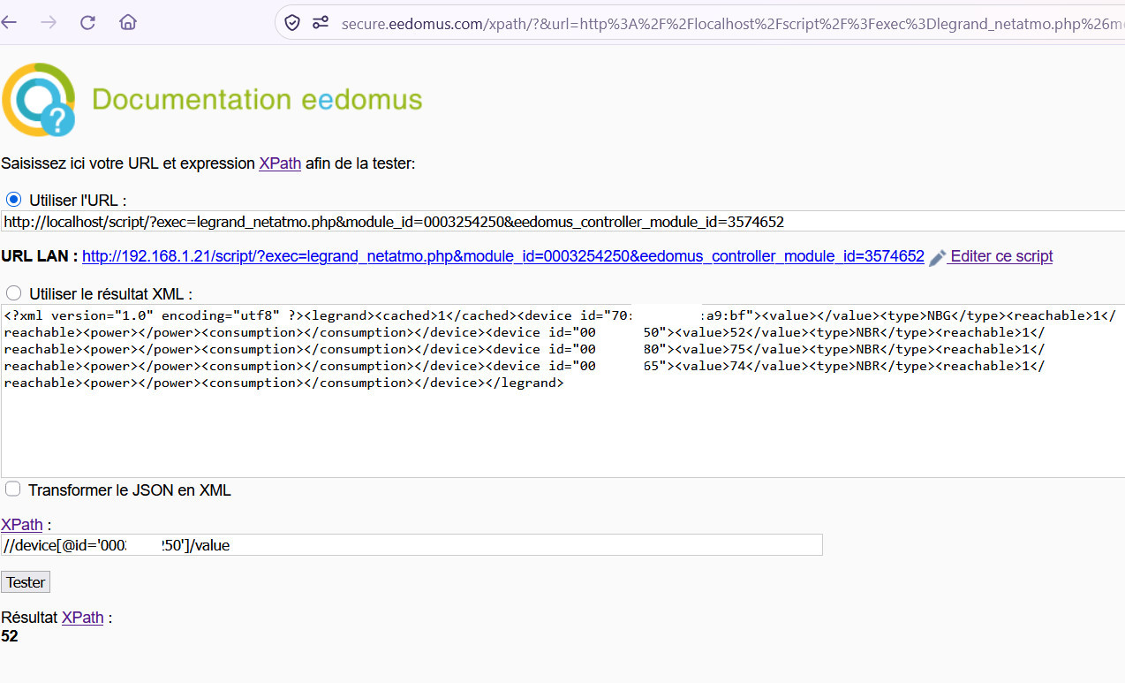The height and width of the screenshot is (683, 1125).
Task: Open the XPath link in the intro sentence
Action: click(x=280, y=163)
